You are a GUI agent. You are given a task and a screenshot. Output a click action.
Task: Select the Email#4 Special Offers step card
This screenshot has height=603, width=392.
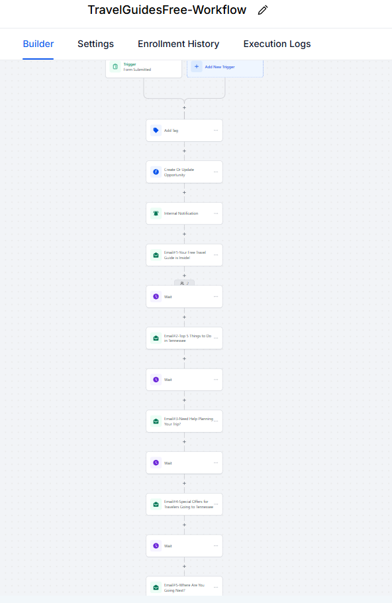click(185, 504)
